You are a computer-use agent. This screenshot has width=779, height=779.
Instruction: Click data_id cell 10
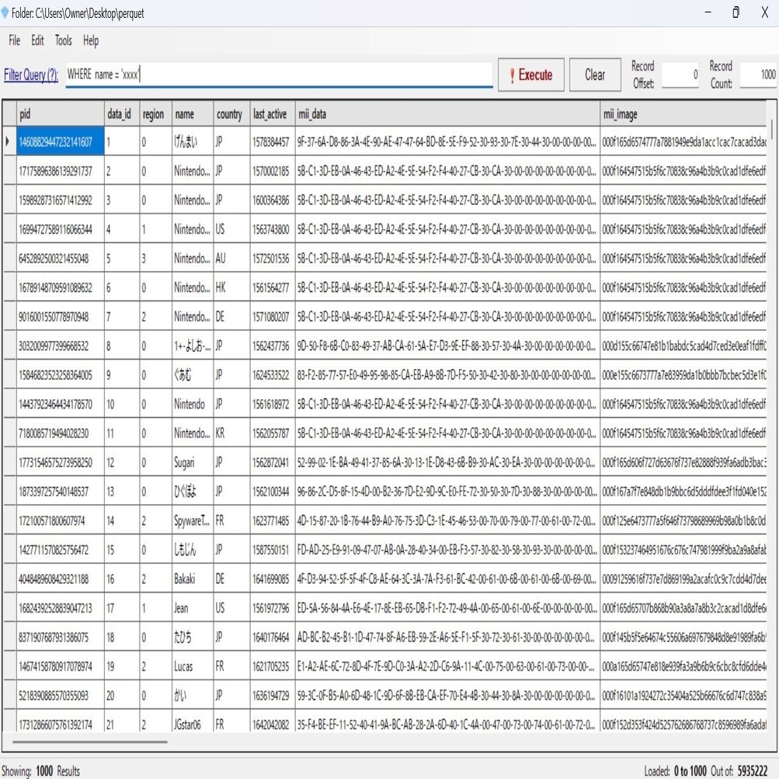click(122, 404)
